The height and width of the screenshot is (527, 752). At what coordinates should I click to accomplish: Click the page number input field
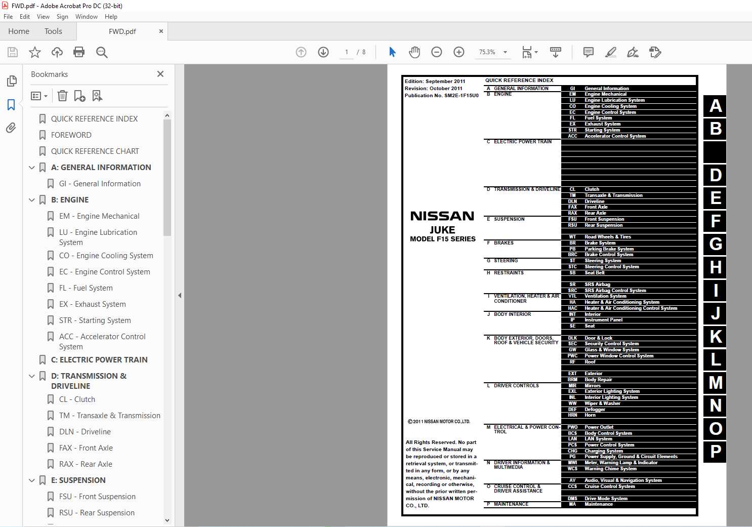[x=347, y=52]
